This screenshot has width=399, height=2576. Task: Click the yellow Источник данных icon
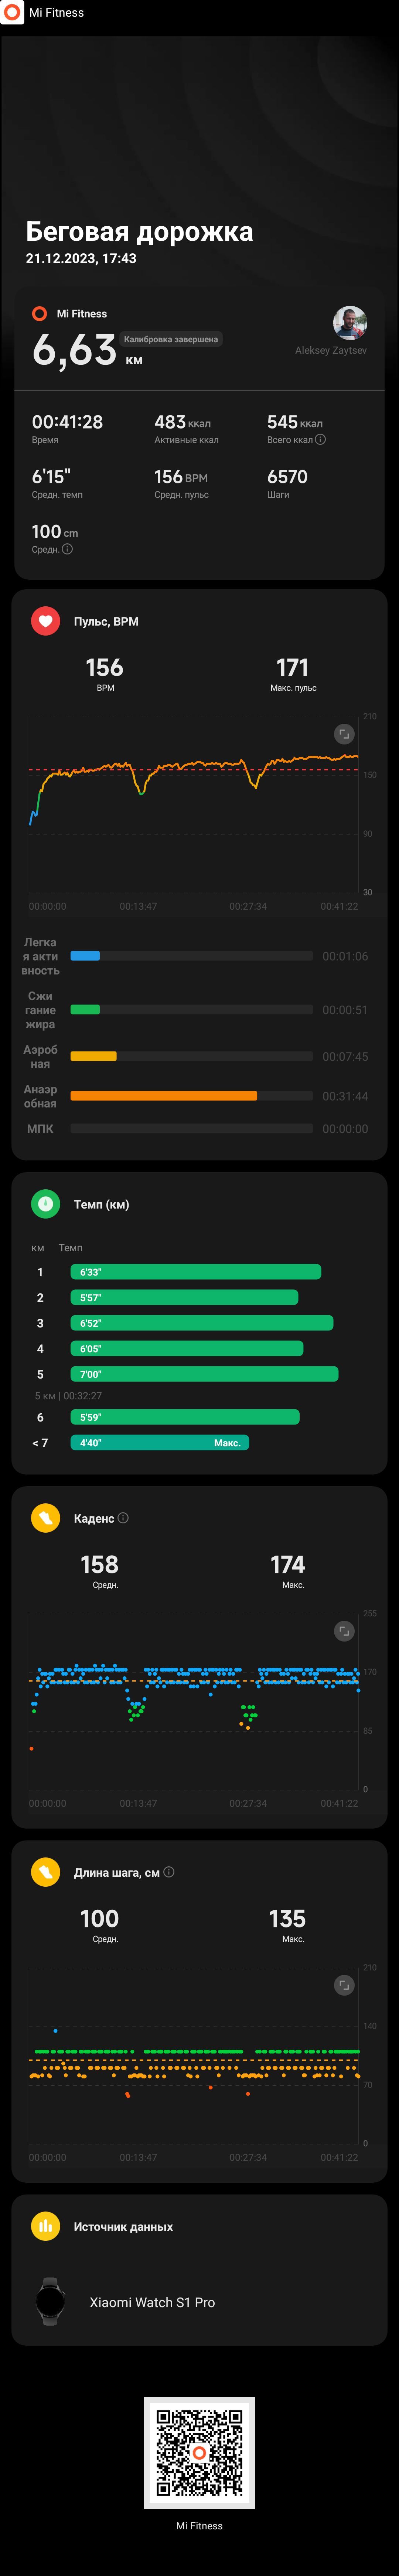coord(45,2226)
